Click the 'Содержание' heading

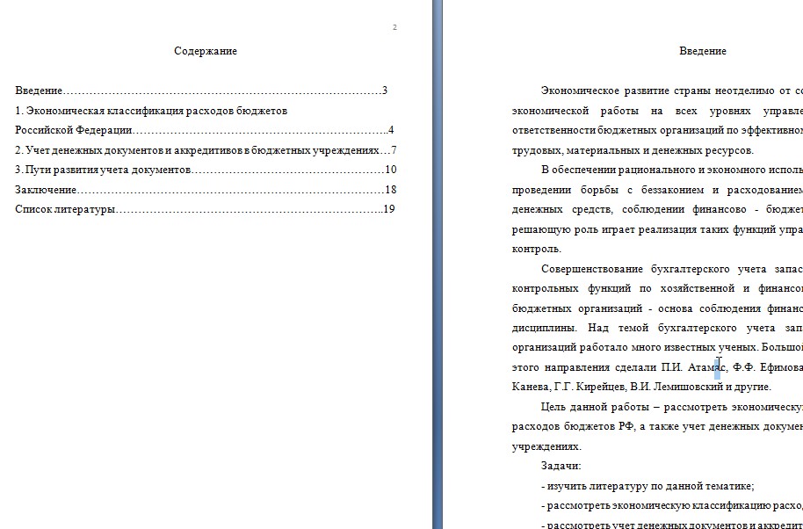(x=206, y=51)
